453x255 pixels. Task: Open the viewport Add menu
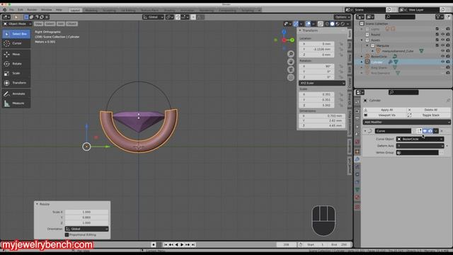point(60,23)
